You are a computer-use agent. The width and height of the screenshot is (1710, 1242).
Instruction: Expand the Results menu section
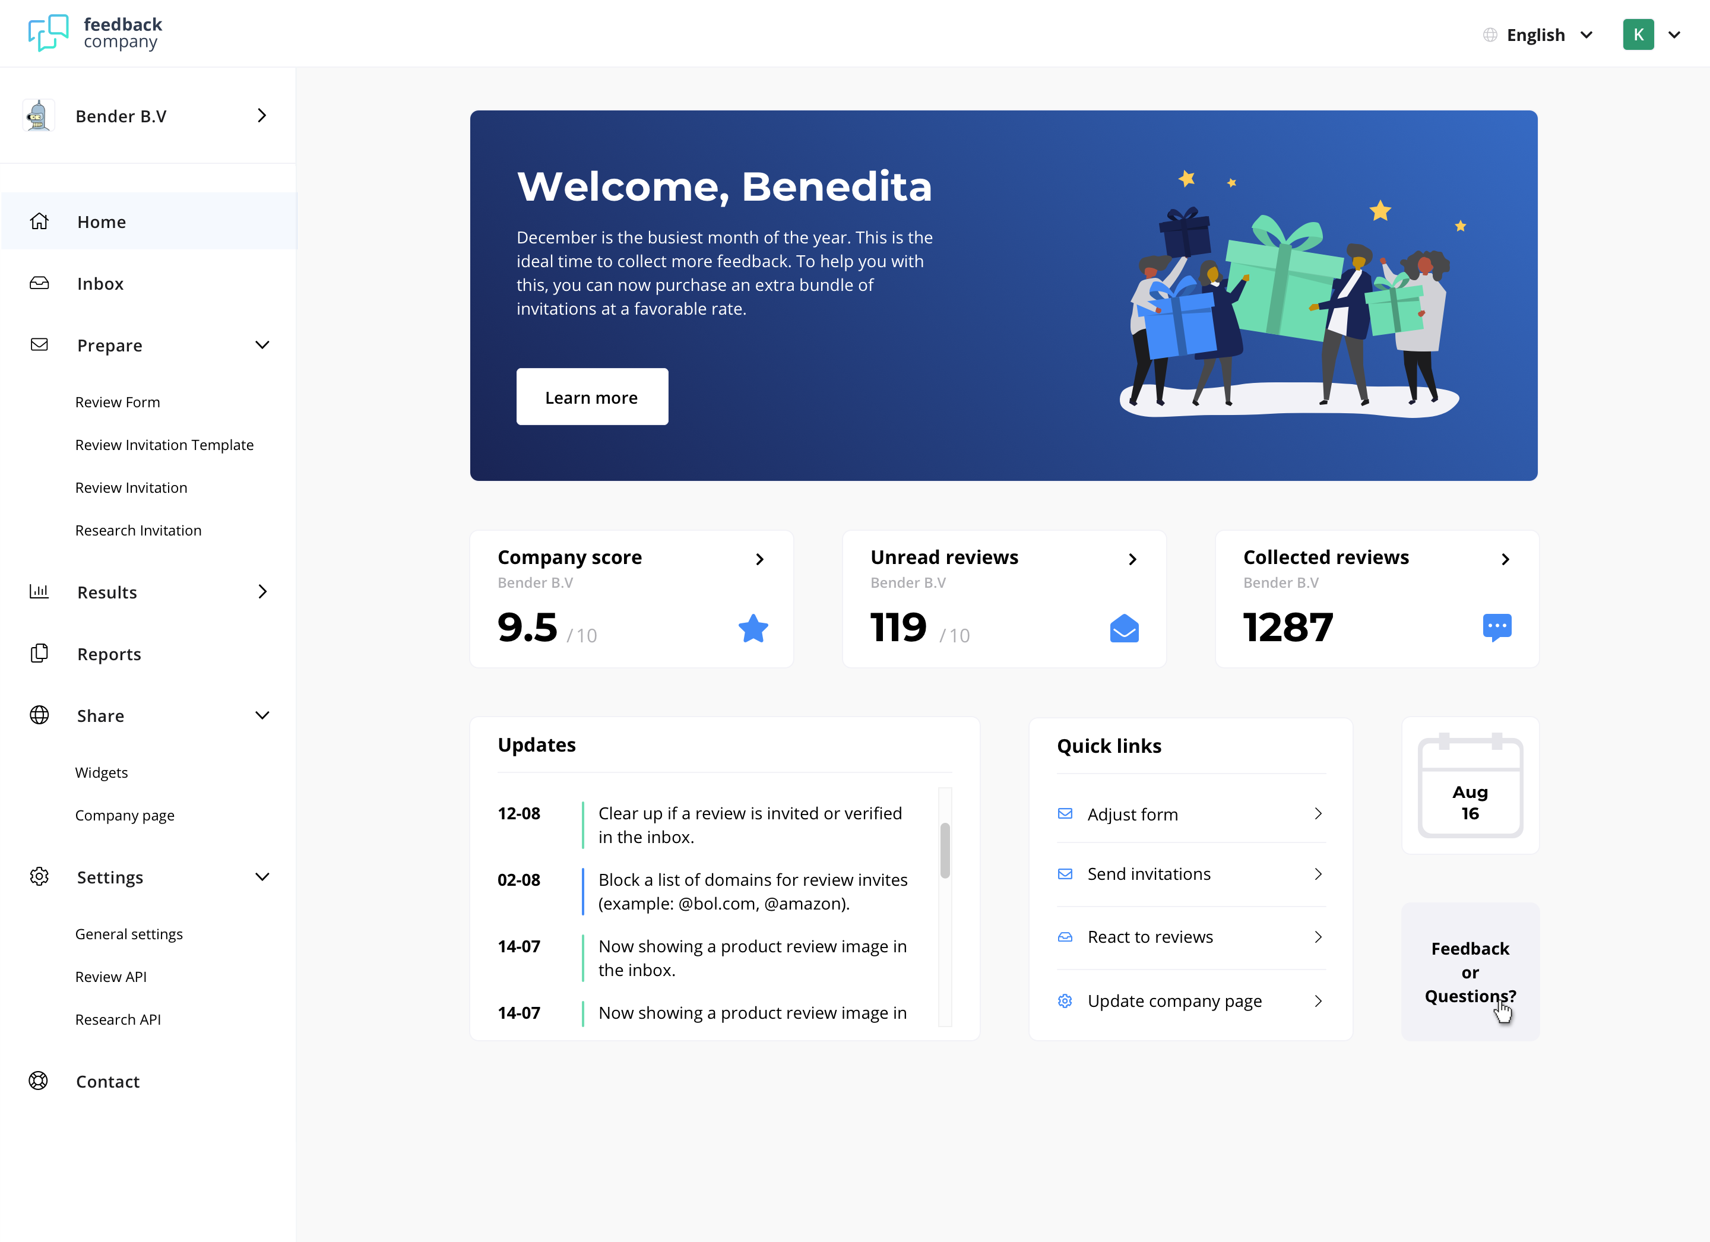262,592
